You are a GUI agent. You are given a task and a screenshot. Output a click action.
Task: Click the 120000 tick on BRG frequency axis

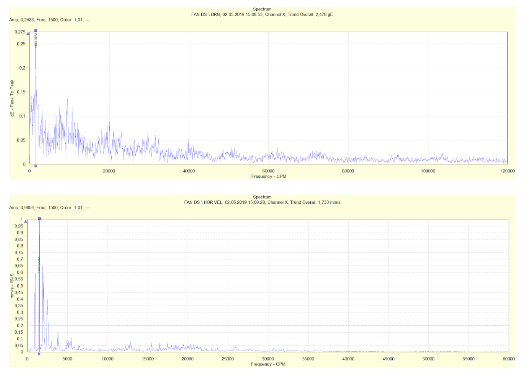pos(507,171)
